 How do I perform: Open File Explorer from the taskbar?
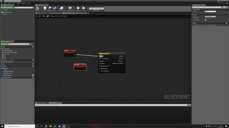(x=50, y=126)
